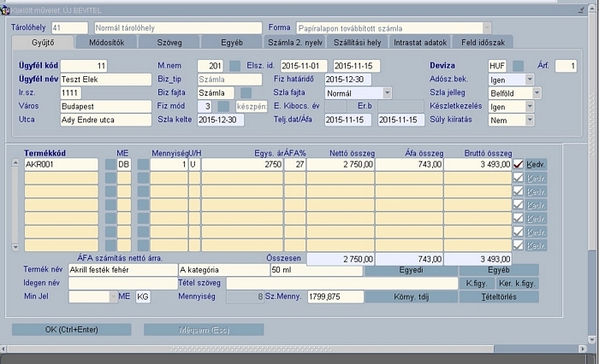Click Ker. k.figy. button
The height and width of the screenshot is (364, 599).
pos(517,283)
